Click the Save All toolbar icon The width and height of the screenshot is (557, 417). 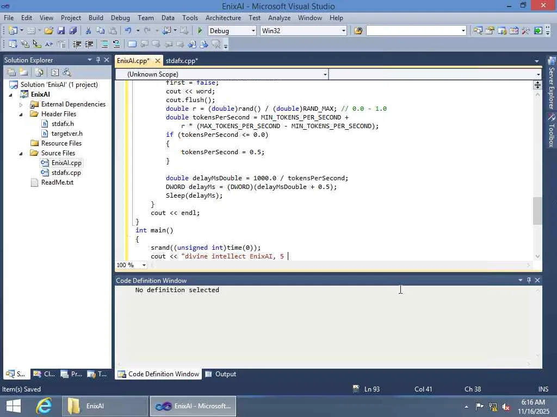(x=73, y=31)
